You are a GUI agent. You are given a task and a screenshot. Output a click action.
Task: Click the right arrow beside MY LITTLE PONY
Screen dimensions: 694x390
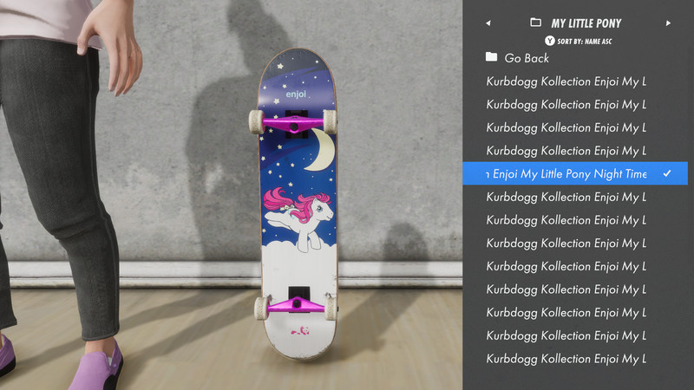click(x=668, y=23)
